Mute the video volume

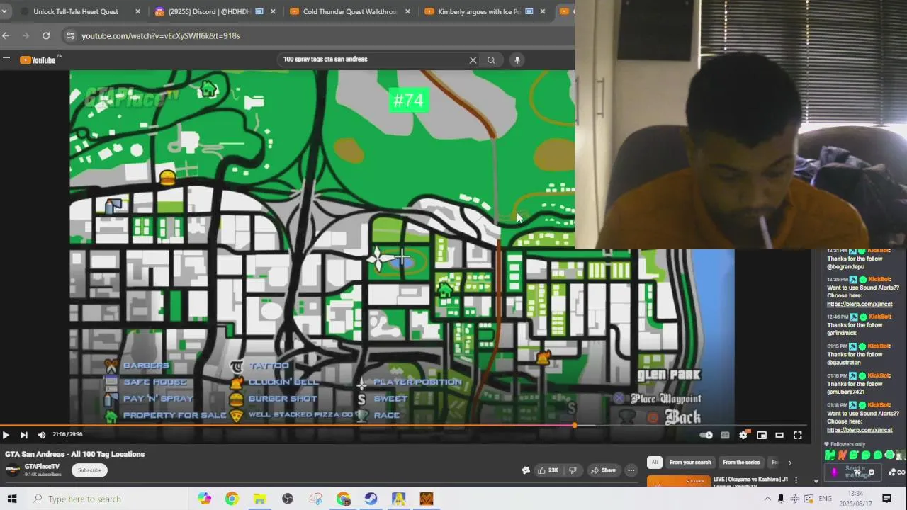42,435
